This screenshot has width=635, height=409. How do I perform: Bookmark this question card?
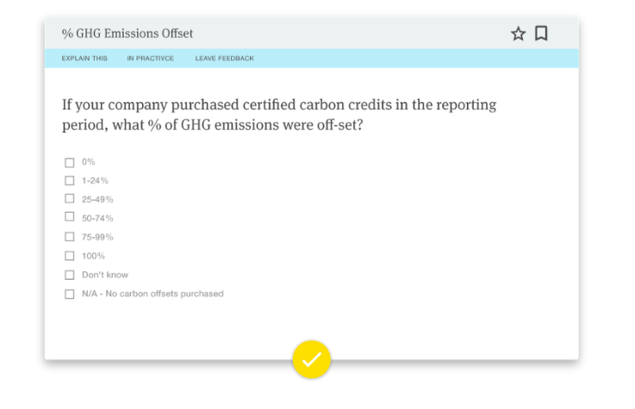pos(541,34)
